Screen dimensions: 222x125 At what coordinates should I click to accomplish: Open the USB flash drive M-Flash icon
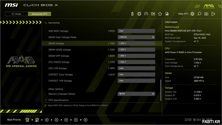[x=132, y=14]
